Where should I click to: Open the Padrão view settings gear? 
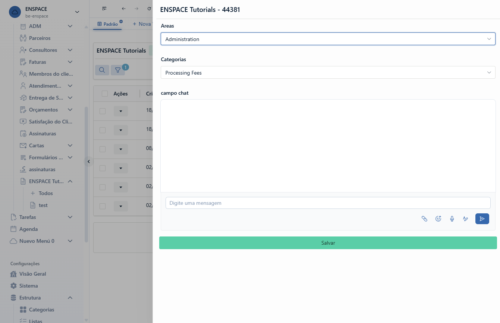pos(121,21)
